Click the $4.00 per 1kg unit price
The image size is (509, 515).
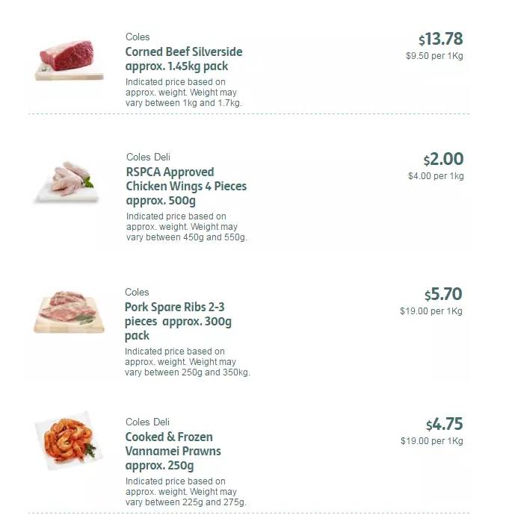click(436, 176)
